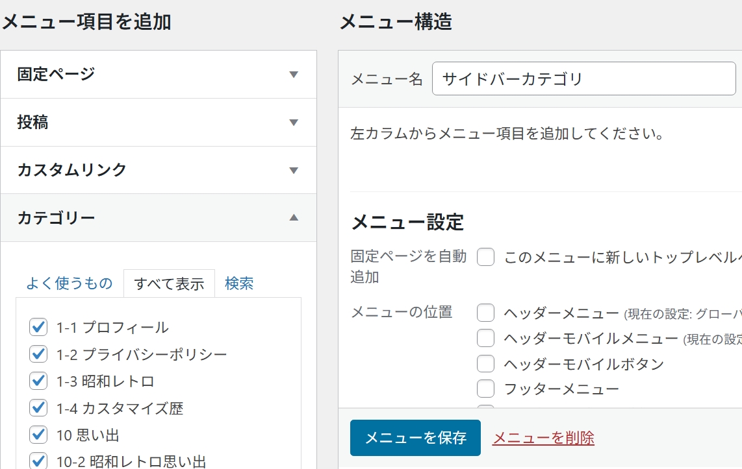
Task: Uncheck the 1-2 プライバシーポリシー category
Action: tap(38, 353)
